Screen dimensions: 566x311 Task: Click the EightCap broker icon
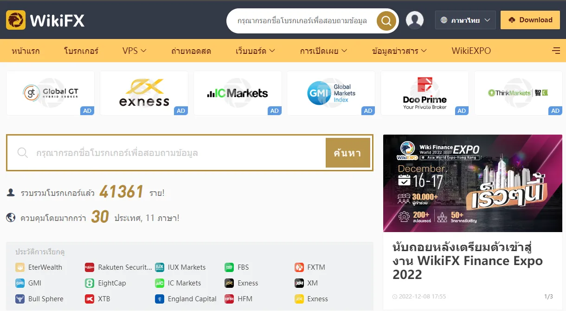(x=90, y=283)
